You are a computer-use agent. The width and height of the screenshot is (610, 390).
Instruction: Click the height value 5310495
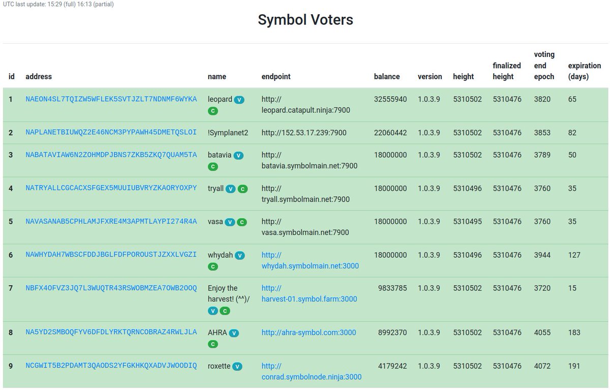click(468, 221)
